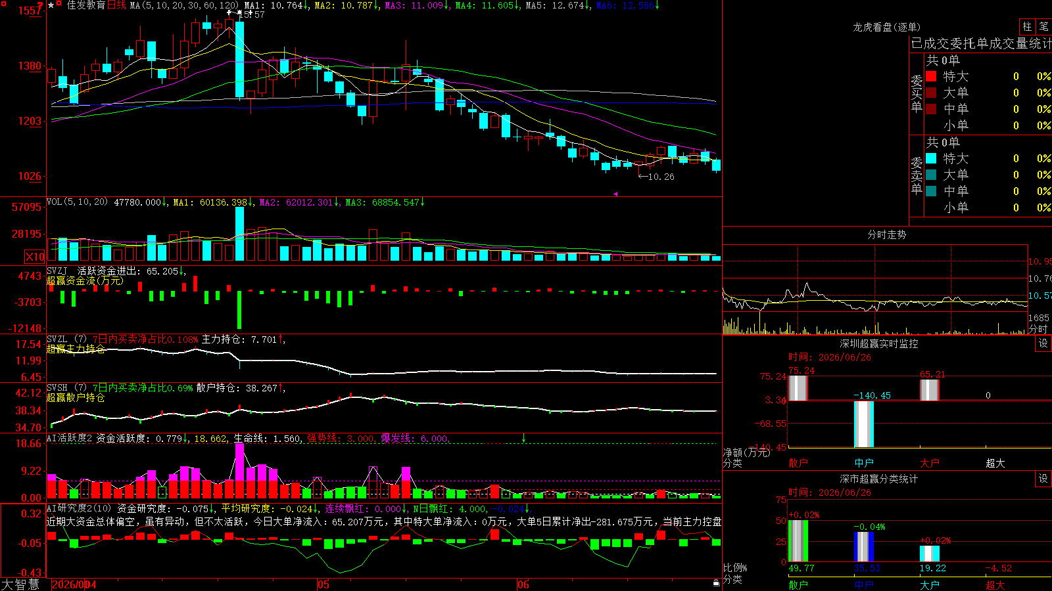This screenshot has width=1052, height=591.
Task: Click the cyan 特大 sell order swatch
Action: (x=931, y=158)
